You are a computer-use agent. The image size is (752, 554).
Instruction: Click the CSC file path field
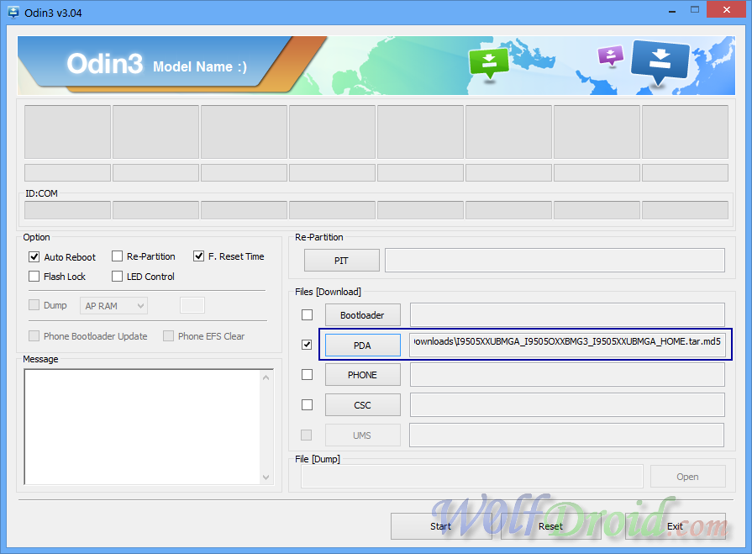[567, 405]
